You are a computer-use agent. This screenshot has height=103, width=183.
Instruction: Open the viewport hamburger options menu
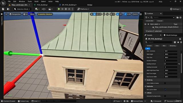tap(6, 14)
